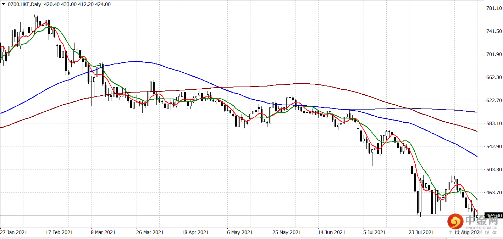This screenshot has height=239, width=503.
Task: Click the OHLC values 420.40 433.00 412.20 424.00
Action: [78, 4]
